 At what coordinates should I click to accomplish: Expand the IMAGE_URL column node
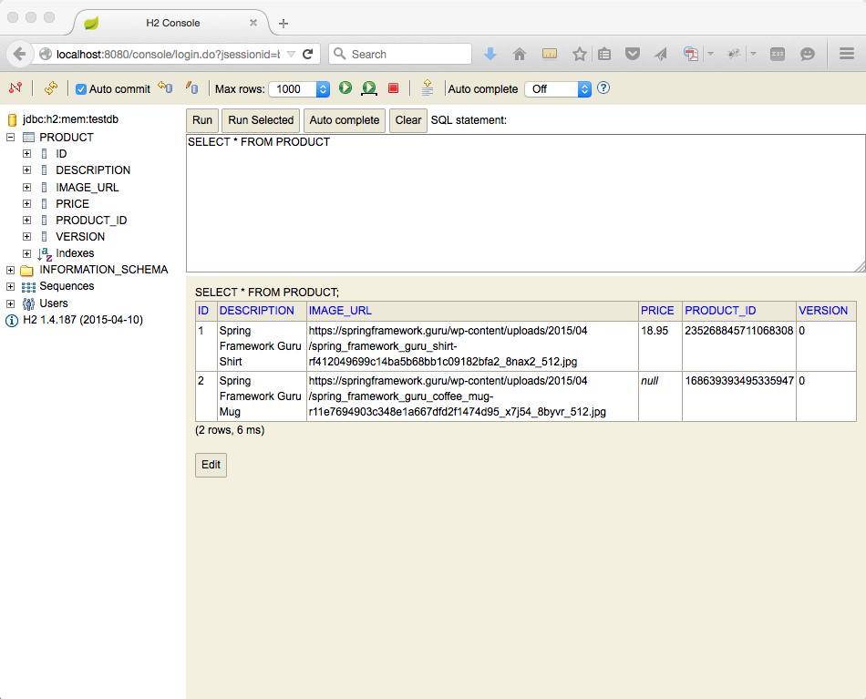pos(26,187)
